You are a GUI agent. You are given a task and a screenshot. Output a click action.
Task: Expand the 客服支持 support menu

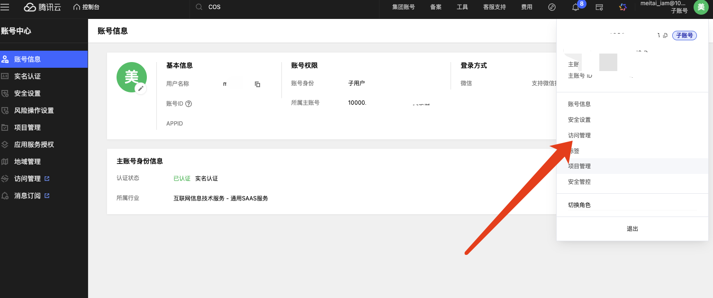(494, 7)
